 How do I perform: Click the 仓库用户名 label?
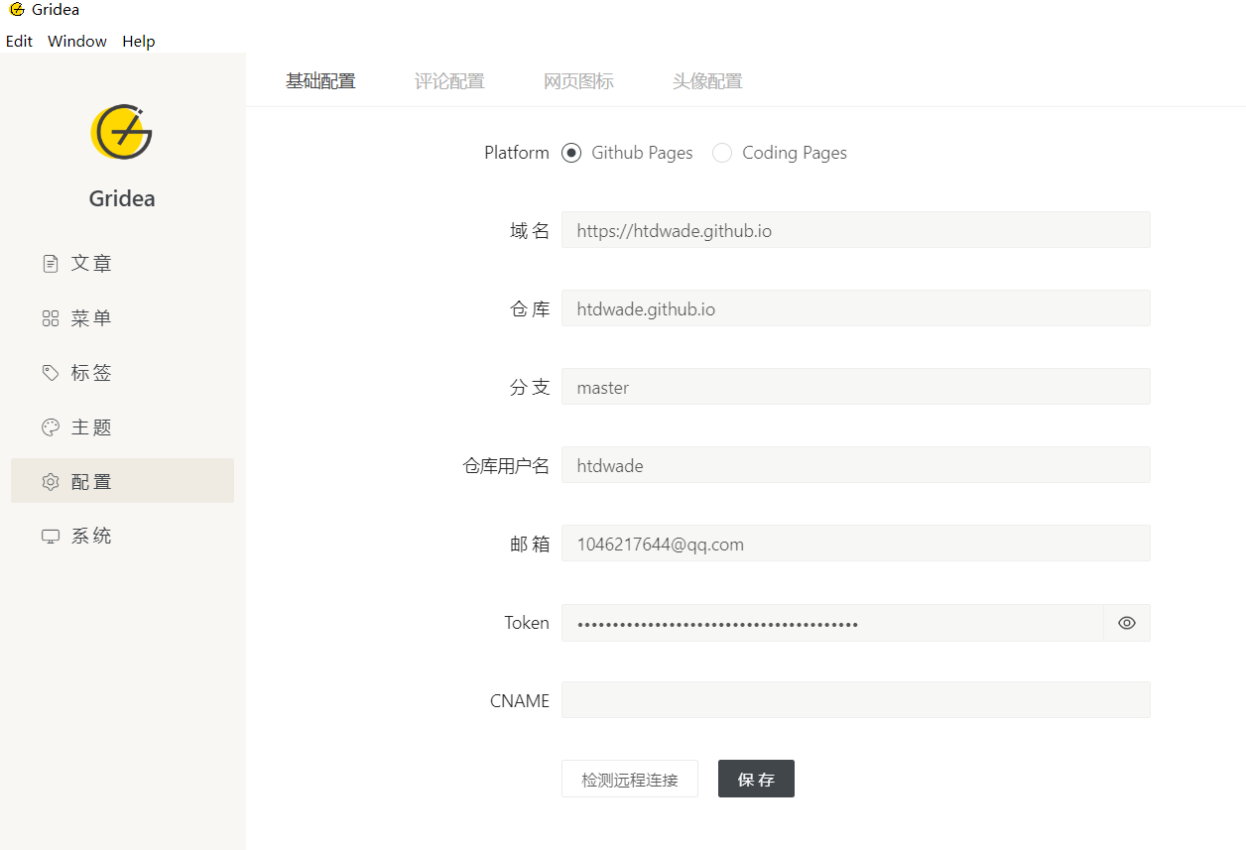506,466
